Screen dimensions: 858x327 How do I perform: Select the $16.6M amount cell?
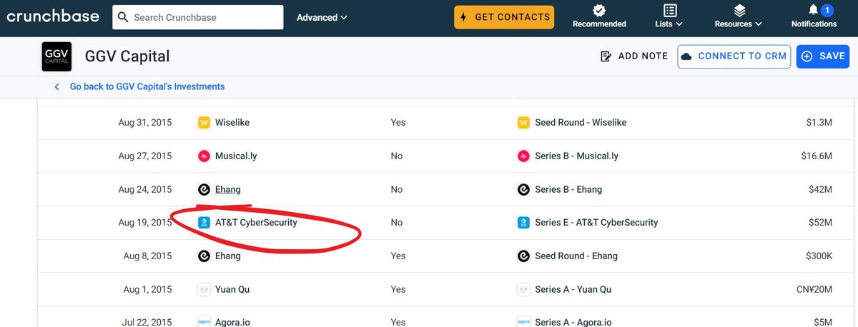pyautogui.click(x=816, y=156)
